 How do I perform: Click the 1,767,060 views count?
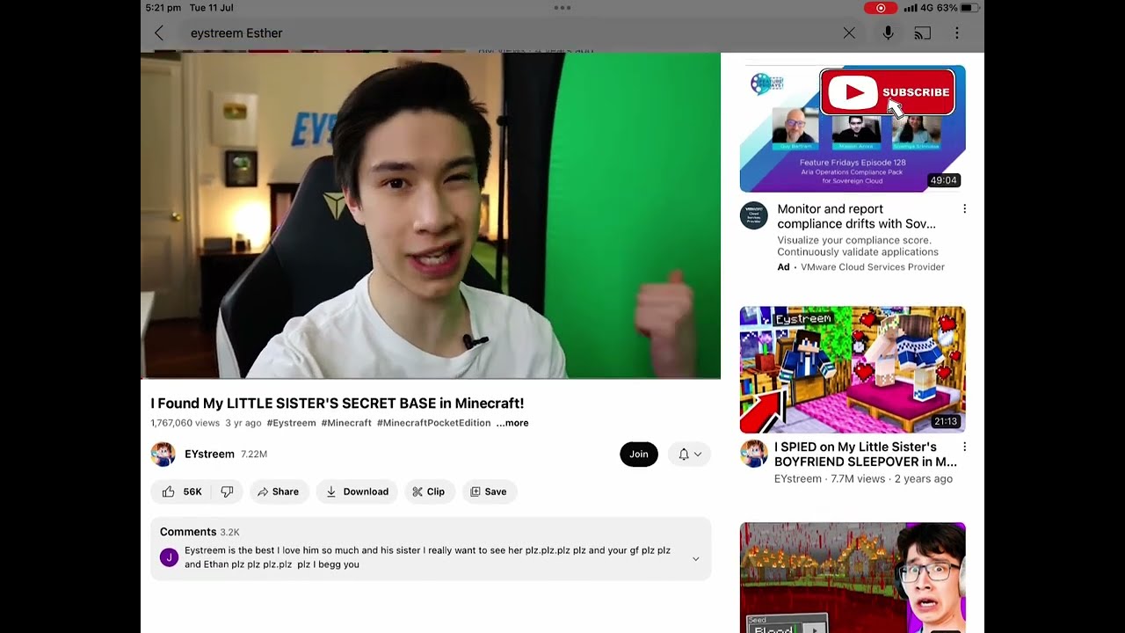tap(185, 423)
